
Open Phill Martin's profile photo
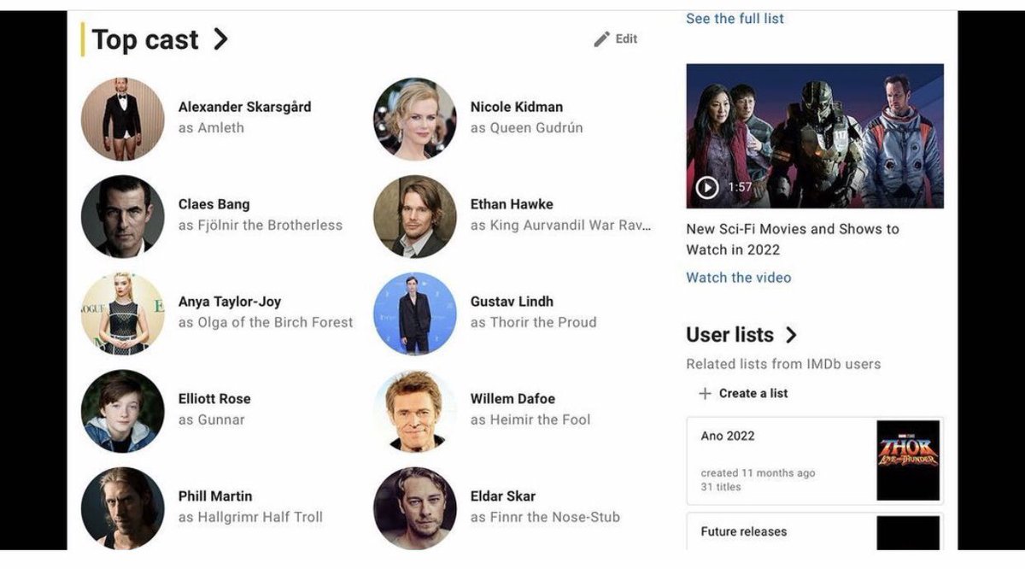pos(122,508)
